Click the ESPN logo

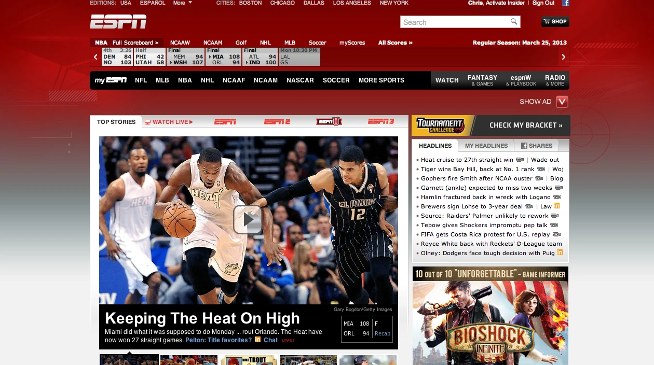pos(118,22)
